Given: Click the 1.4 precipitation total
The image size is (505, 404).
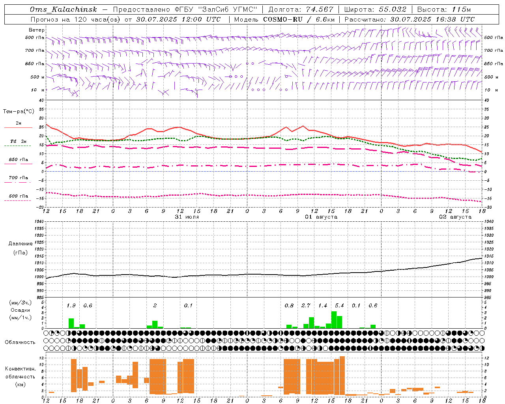Looking at the screenshot, I should 323,305.
